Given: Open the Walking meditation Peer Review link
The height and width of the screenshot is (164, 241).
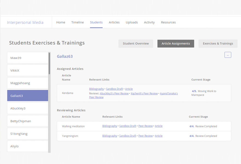Looking at the screenshot, I should pos(145,126).
